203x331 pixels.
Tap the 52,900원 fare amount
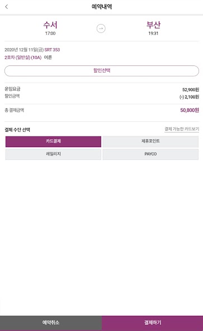(191, 89)
